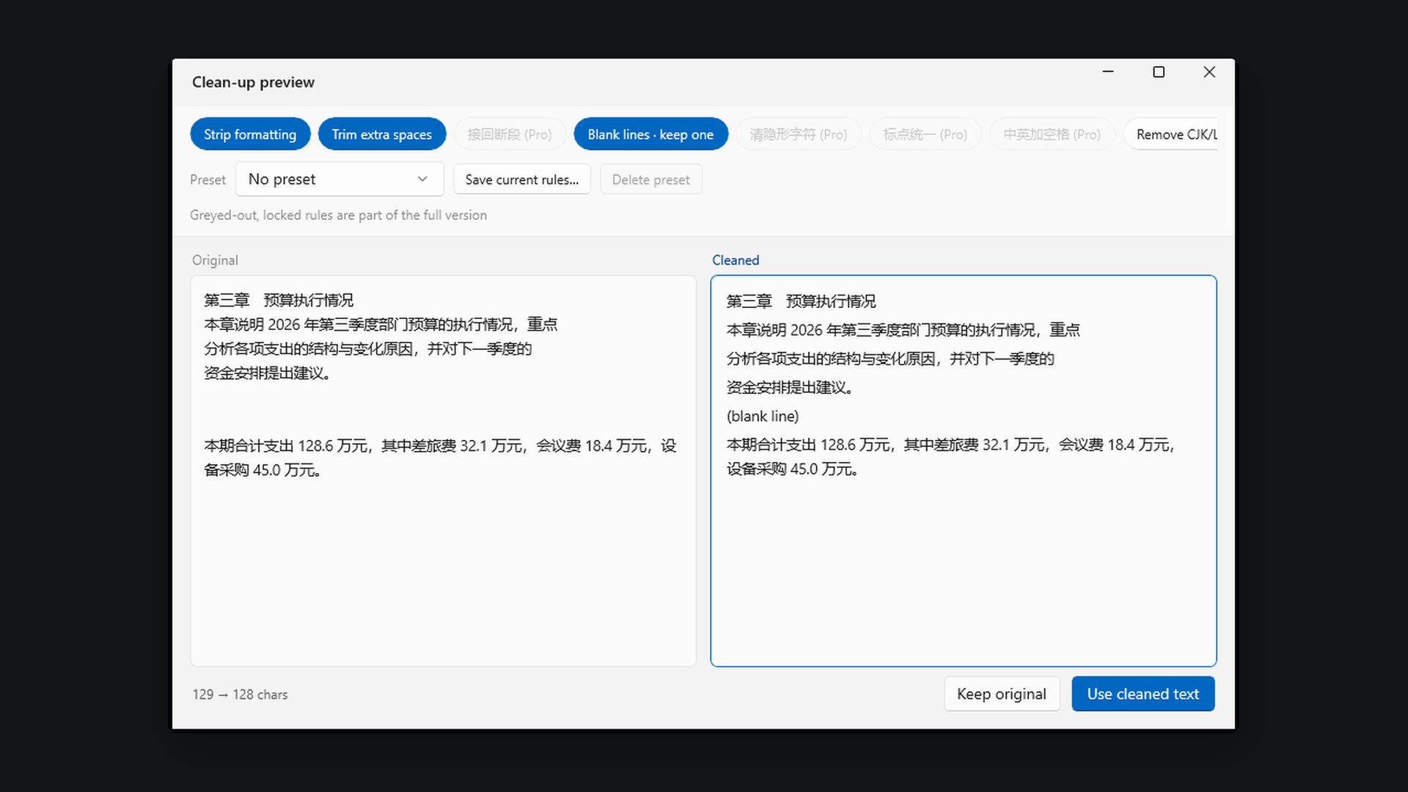Image resolution: width=1408 pixels, height=792 pixels.
Task: Toggle the Remove CJK/L rule chip
Action: (x=1171, y=134)
